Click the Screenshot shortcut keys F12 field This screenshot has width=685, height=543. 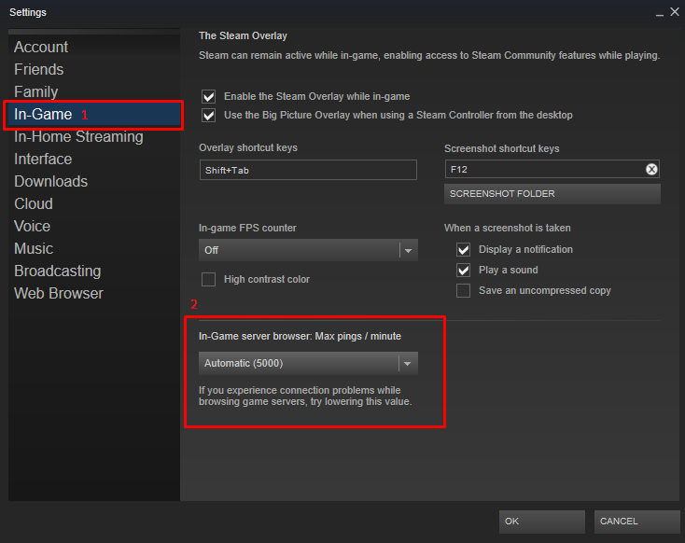click(x=552, y=169)
